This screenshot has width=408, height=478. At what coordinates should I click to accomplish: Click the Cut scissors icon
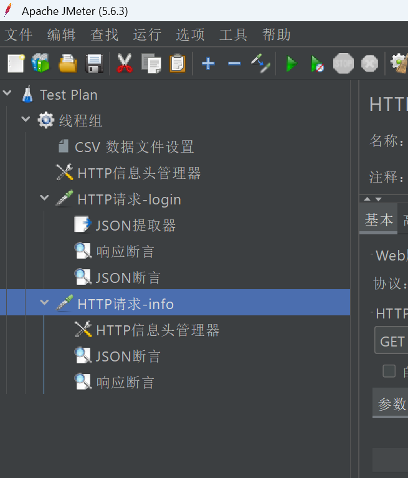pyautogui.click(x=125, y=63)
